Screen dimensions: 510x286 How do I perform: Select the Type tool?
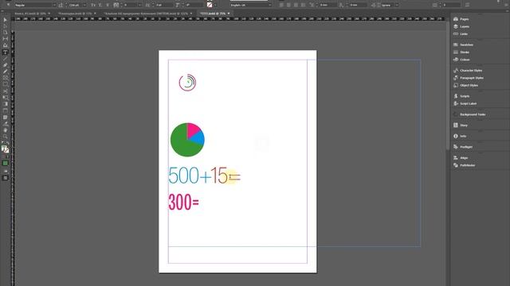pos(5,52)
